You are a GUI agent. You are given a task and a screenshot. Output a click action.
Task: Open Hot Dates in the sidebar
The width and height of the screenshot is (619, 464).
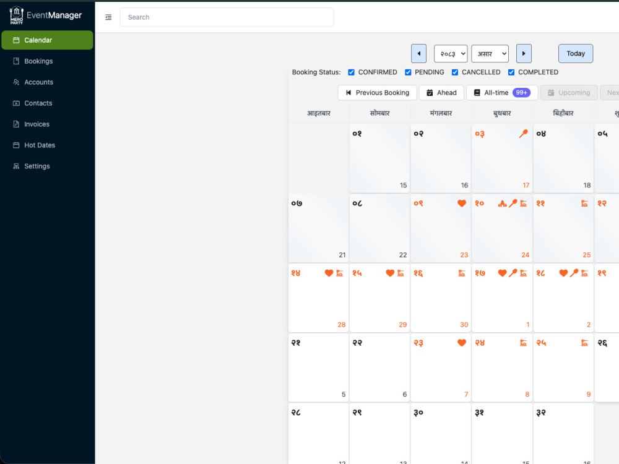(48, 145)
